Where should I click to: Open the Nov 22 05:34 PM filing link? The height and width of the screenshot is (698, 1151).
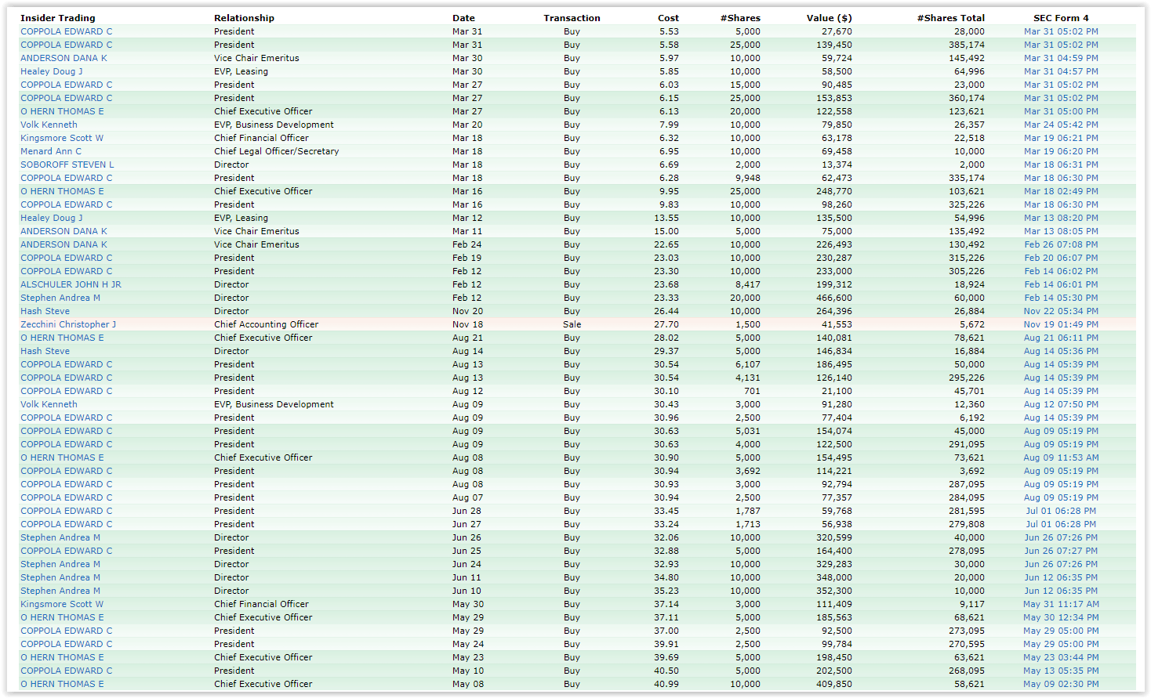(x=1061, y=311)
